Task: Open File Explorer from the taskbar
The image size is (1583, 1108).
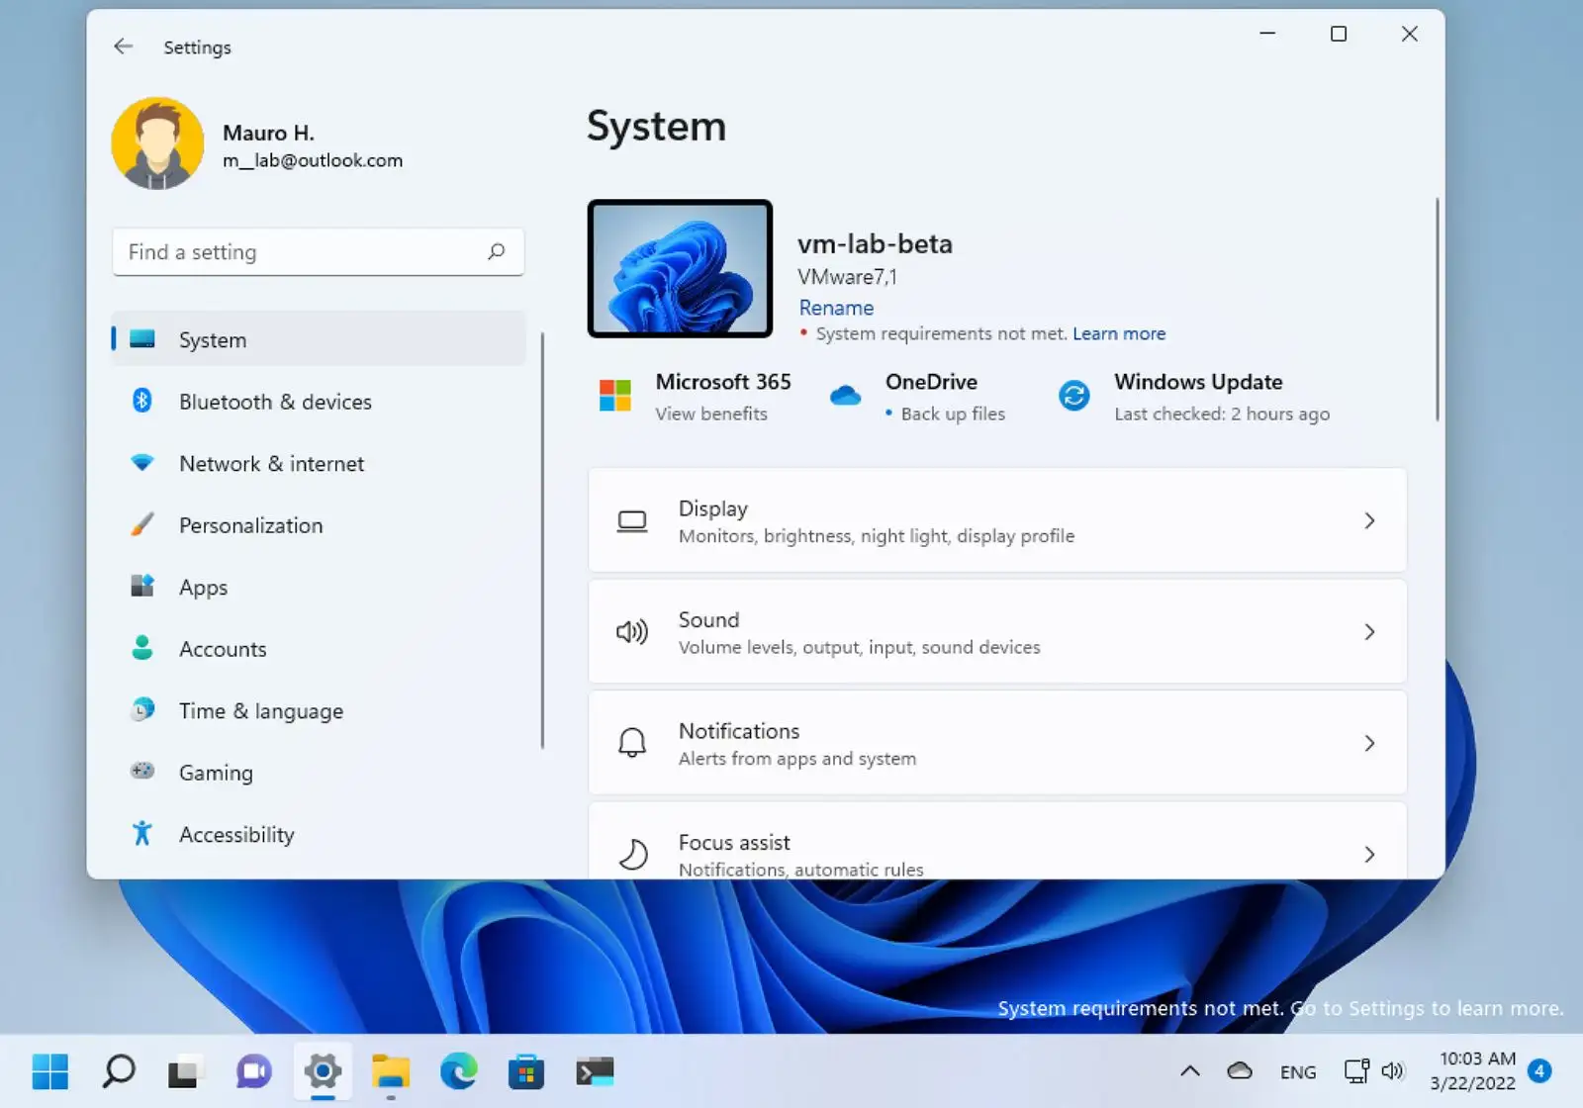Action: pos(391,1071)
